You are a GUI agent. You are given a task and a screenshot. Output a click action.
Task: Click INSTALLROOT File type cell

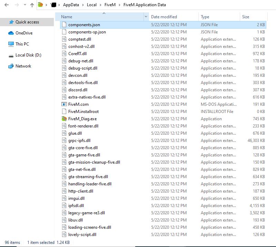point(217,112)
